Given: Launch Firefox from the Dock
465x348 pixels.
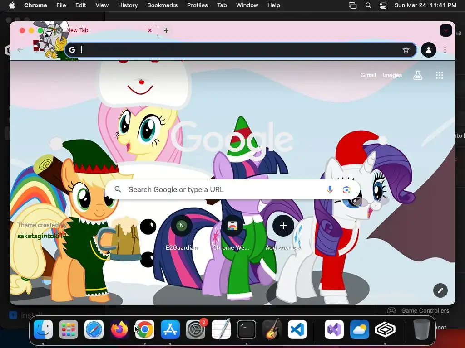Looking at the screenshot, I should coord(119,329).
